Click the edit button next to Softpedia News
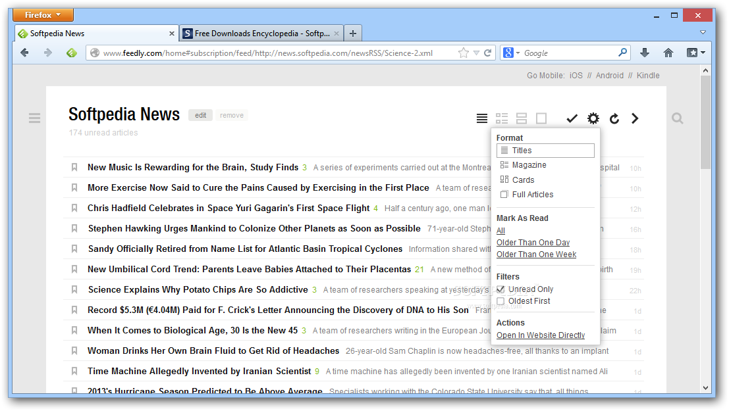Screen dimensions: 729x411 (x=200, y=115)
